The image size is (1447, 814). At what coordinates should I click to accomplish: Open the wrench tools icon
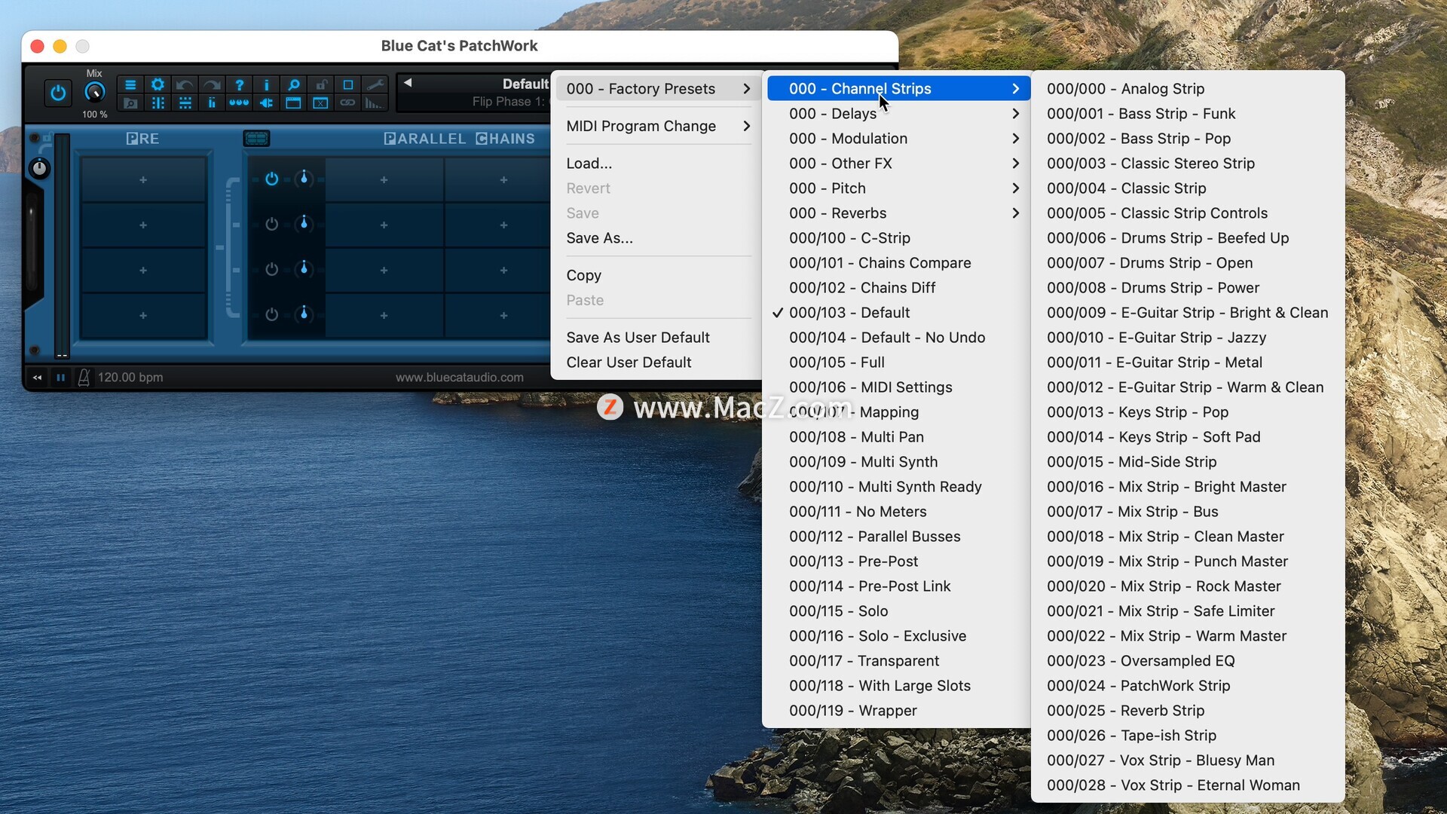click(375, 84)
